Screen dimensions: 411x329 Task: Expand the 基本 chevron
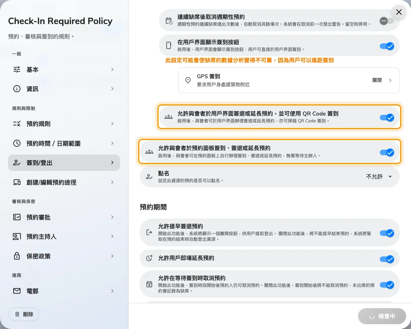(112, 69)
